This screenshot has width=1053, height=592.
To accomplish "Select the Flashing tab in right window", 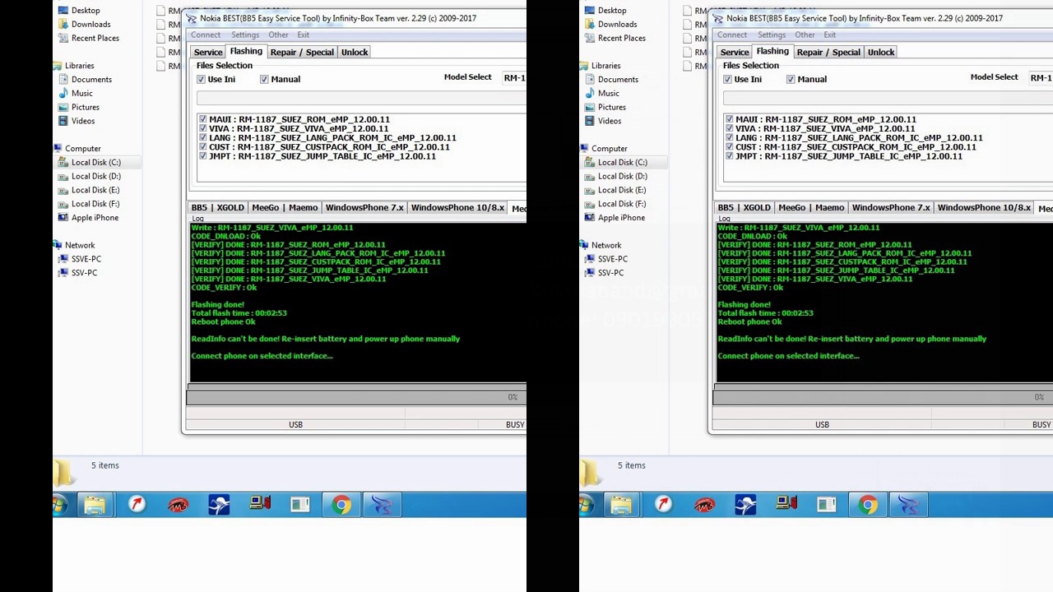I will pos(772,51).
